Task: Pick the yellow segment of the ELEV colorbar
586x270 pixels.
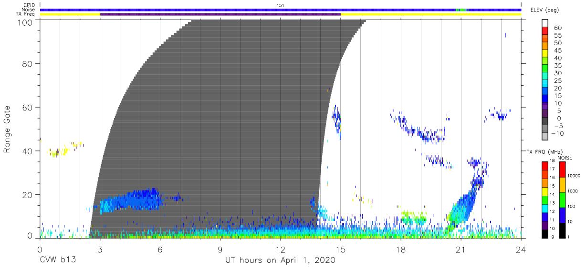Action: (545, 54)
